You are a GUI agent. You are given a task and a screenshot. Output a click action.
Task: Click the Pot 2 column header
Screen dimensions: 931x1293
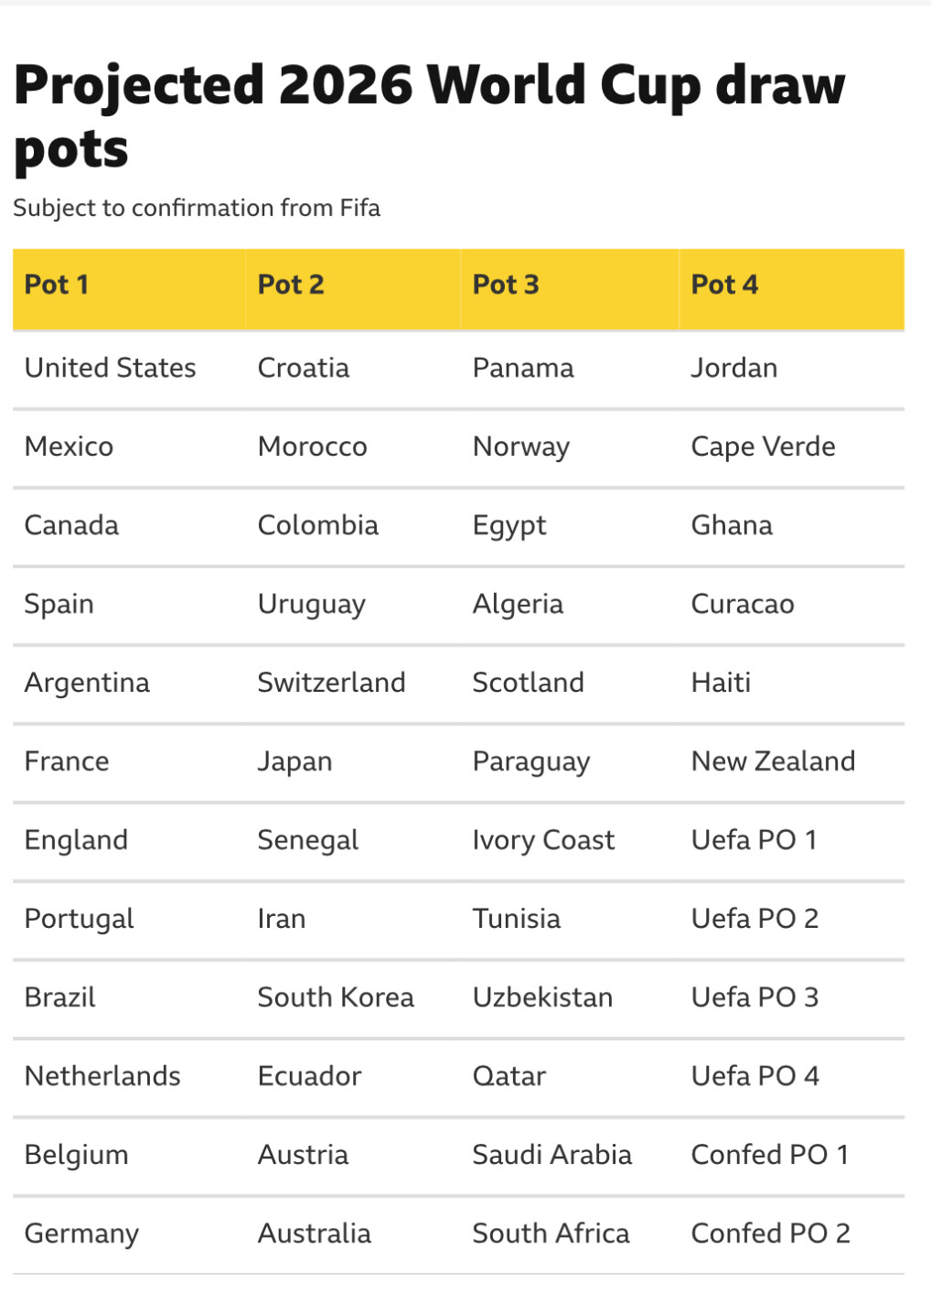tap(291, 286)
